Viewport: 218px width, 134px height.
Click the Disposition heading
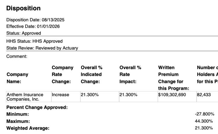24,8
